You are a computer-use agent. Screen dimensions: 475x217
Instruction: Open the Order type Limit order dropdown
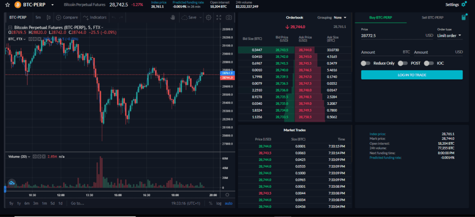click(x=449, y=35)
